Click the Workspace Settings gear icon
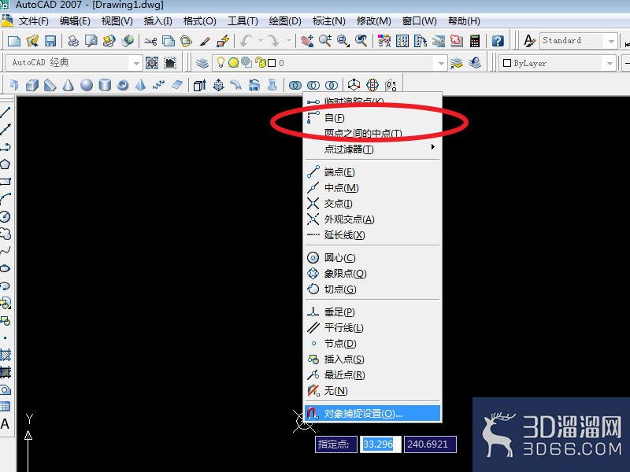The height and width of the screenshot is (472, 630). tap(152, 63)
